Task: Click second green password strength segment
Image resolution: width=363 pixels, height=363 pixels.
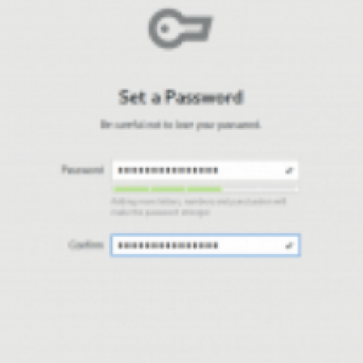Action: [168, 190]
